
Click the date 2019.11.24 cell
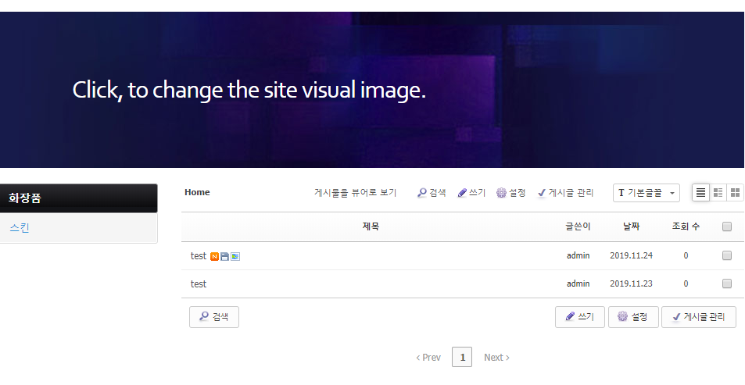[x=631, y=255]
